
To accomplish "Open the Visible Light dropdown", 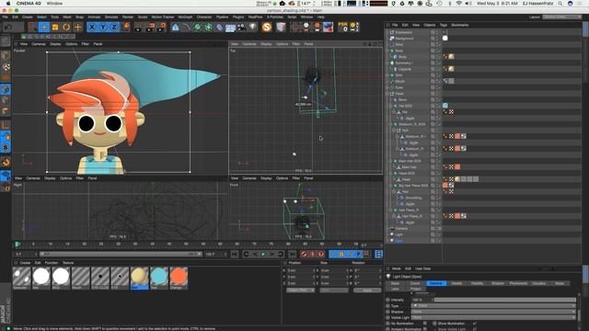I will [493, 317].
